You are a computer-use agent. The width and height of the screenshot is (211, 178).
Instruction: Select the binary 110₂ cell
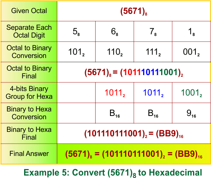click(115, 52)
